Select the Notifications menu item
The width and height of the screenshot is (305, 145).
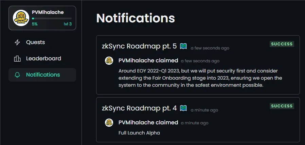(42, 75)
